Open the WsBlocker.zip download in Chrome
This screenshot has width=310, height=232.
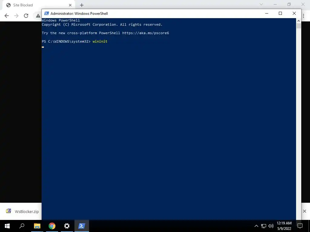(x=22, y=211)
